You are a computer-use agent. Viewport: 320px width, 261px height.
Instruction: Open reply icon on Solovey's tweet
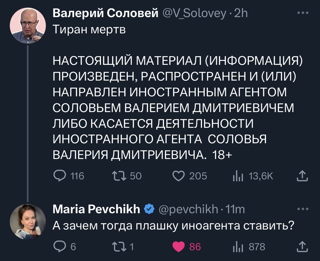[60, 176]
